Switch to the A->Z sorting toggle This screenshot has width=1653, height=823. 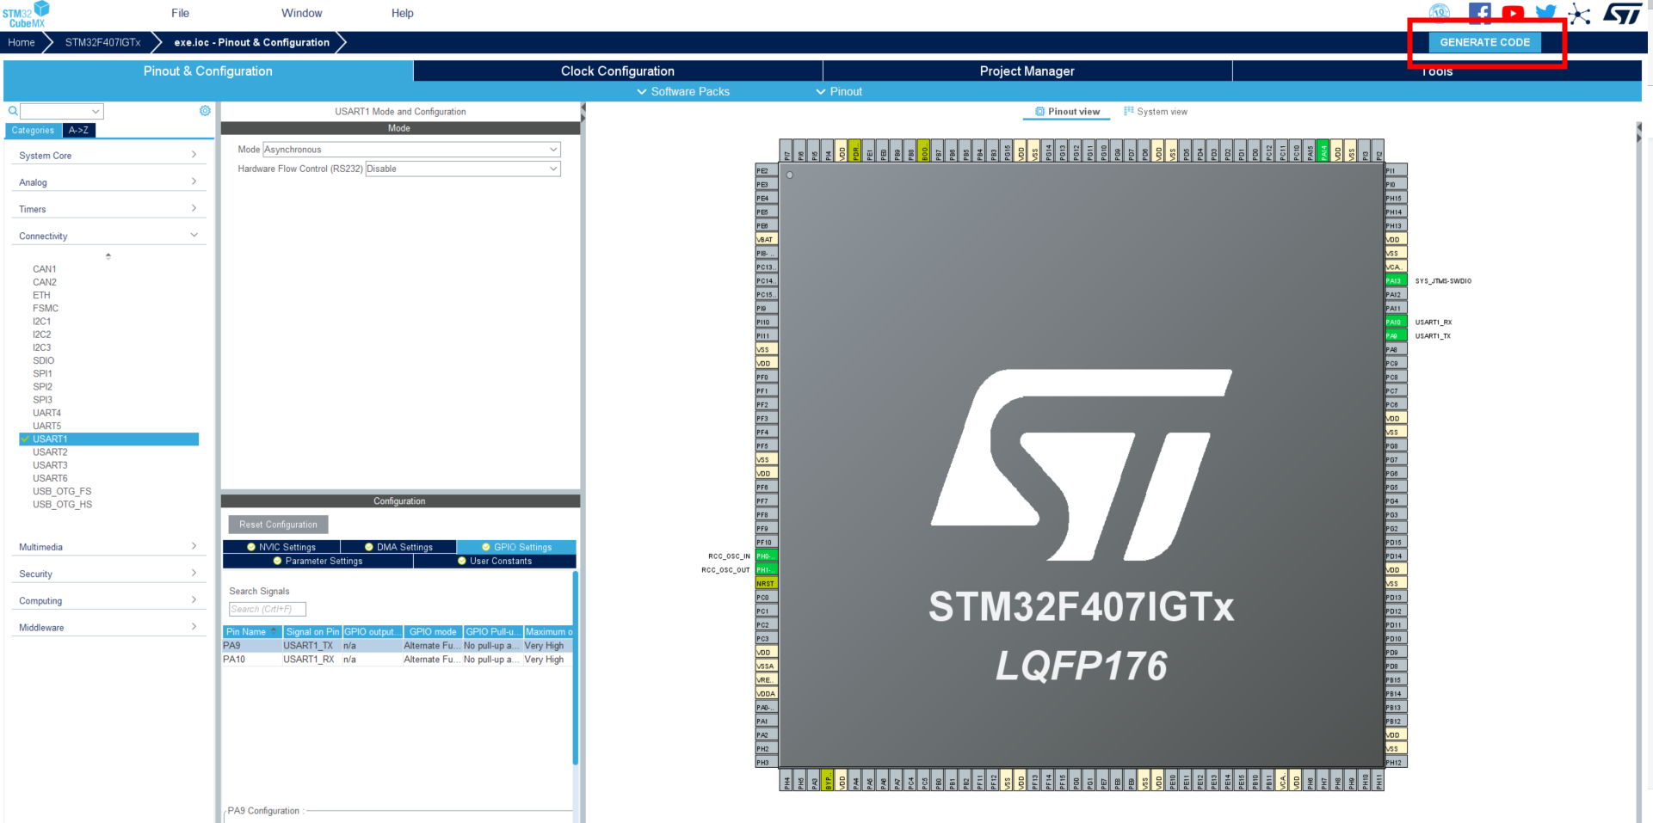79,130
